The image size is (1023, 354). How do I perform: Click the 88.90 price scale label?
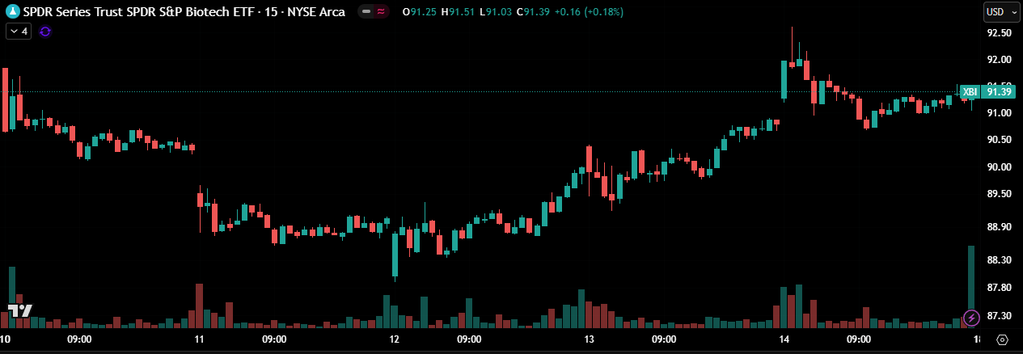(1000, 227)
